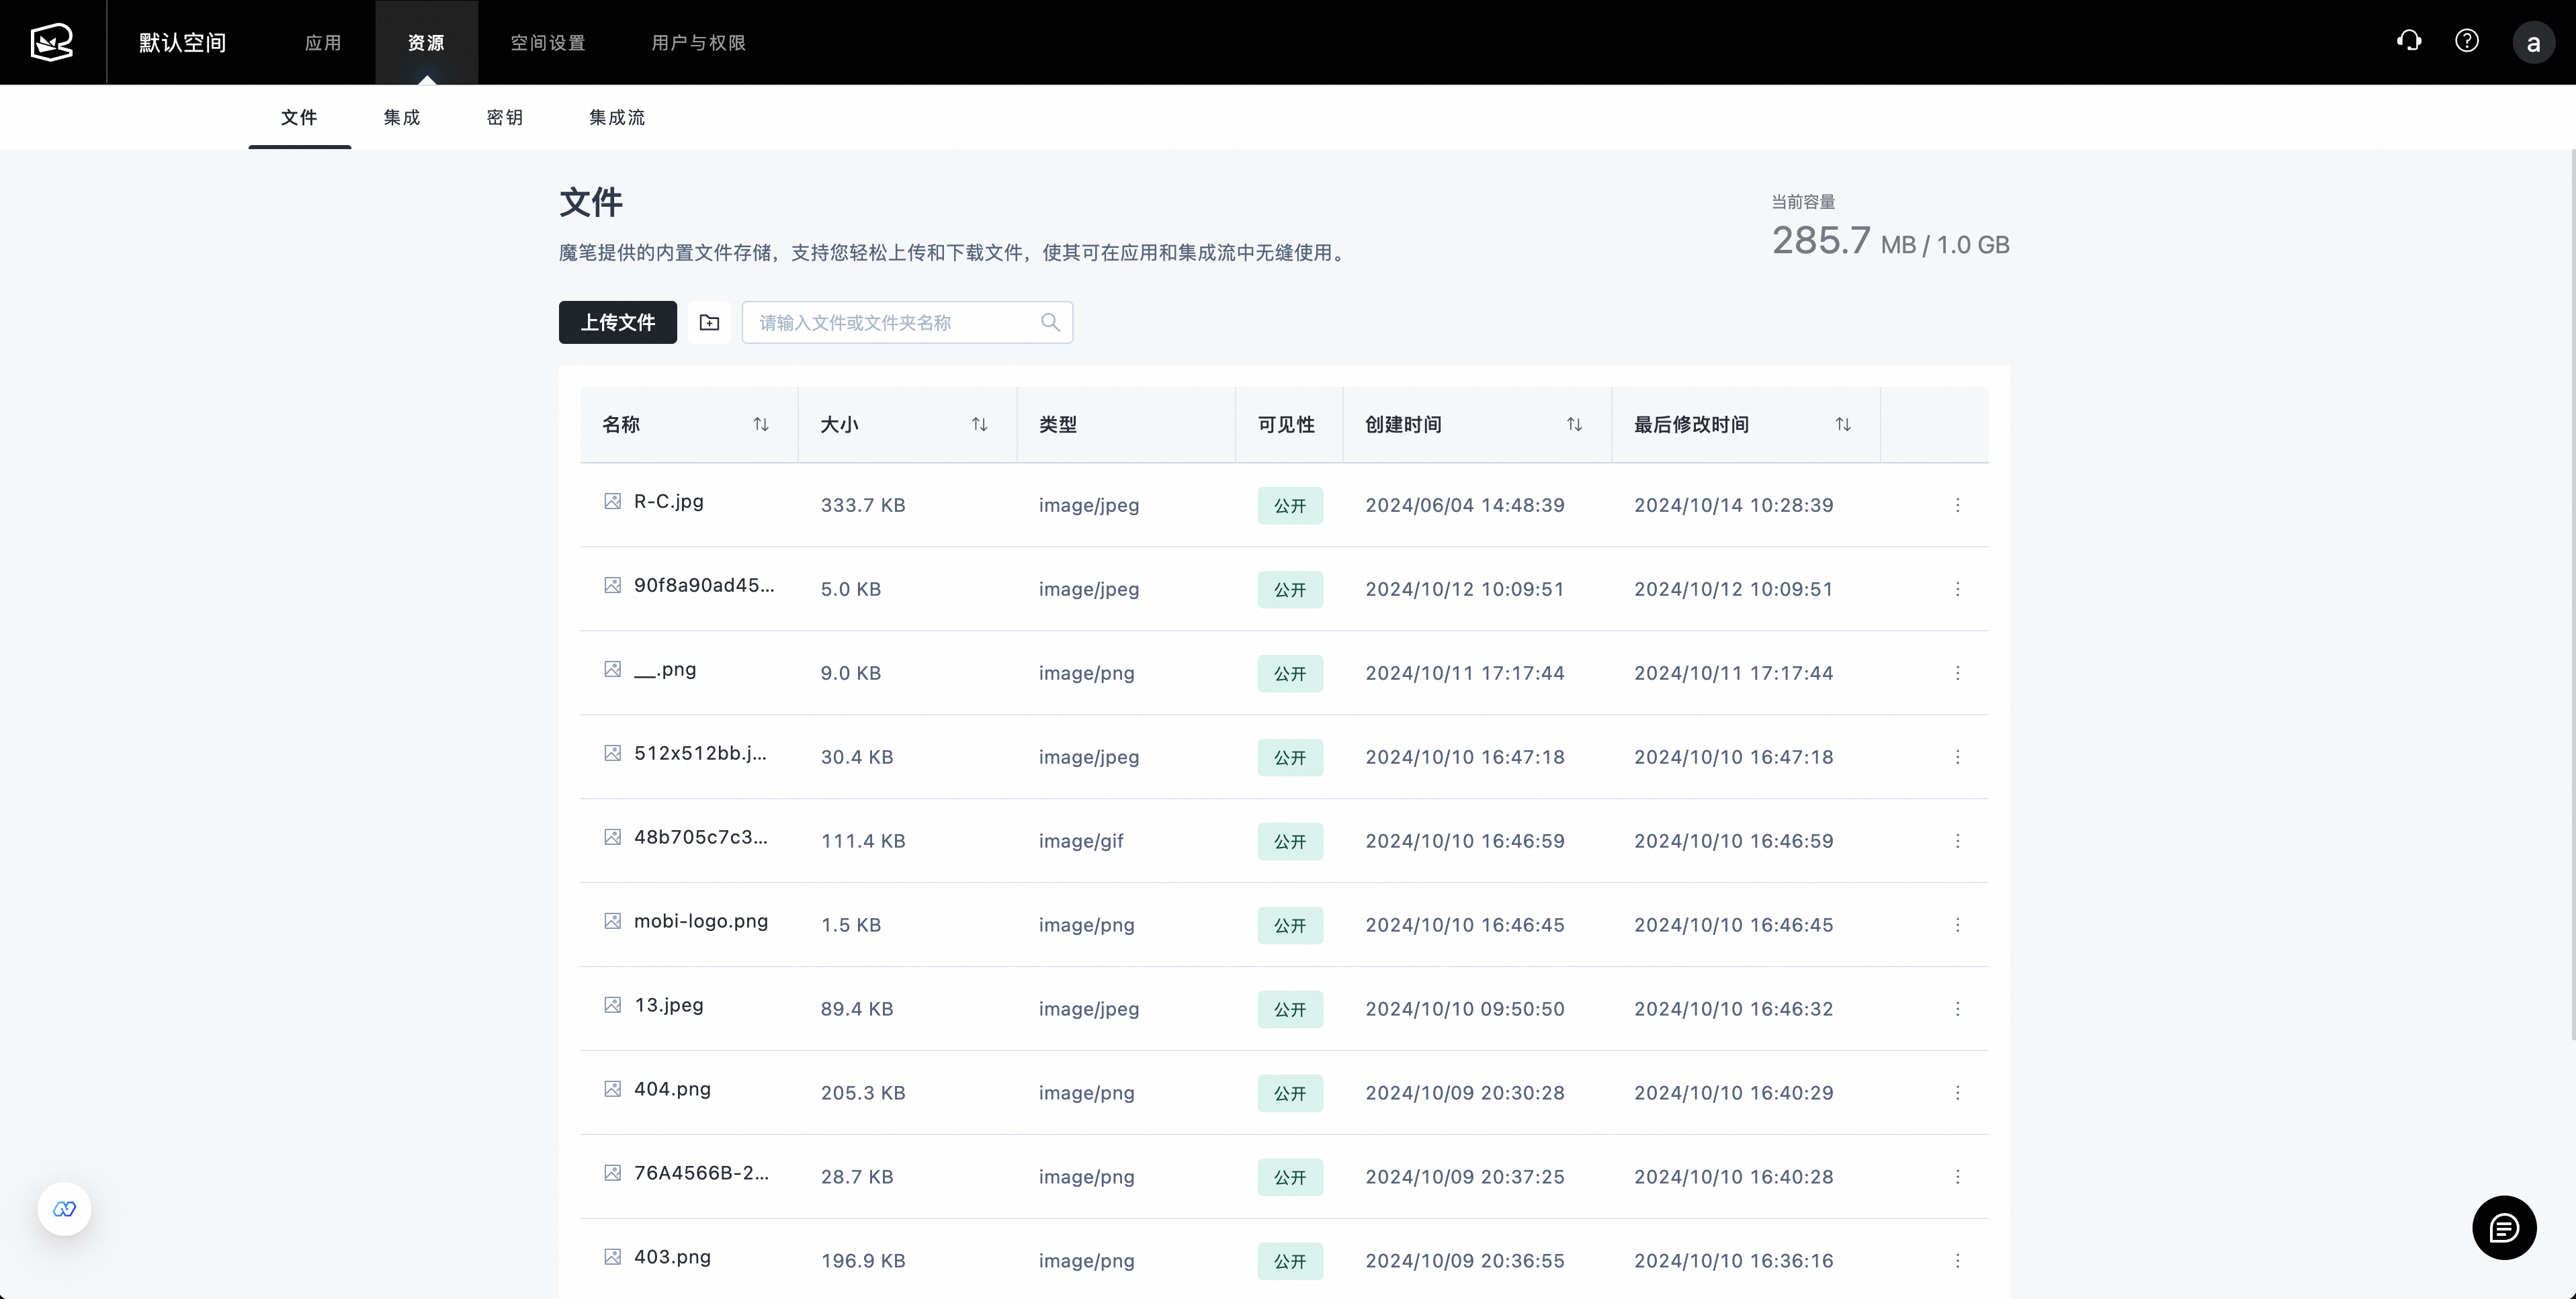Screen dimensions: 2576x1299
Task: Open more options for 403.png
Action: click(1957, 1261)
